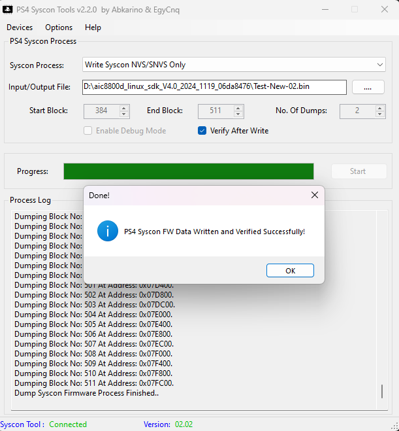Expand the Syscon Process dropdown
The image size is (399, 431).
[380, 65]
